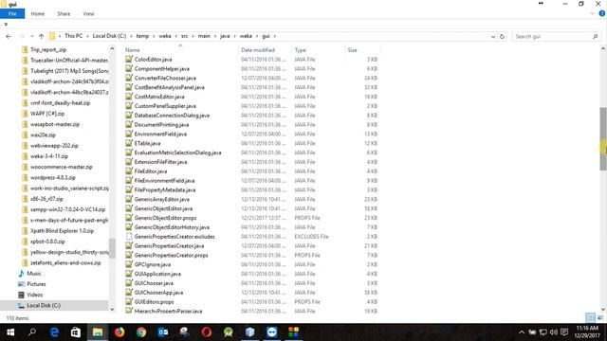Select file icon of DatabaseConnectionDialog.java
607x341 pixels.
tap(129, 115)
